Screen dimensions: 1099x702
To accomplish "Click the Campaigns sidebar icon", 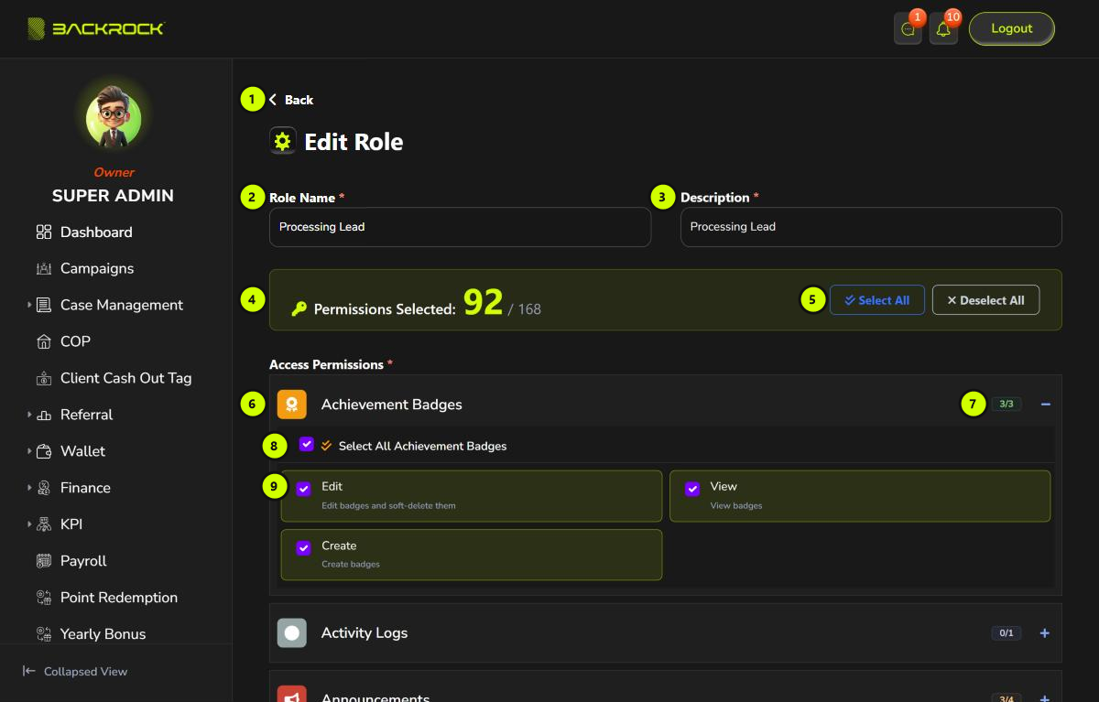I will [44, 269].
